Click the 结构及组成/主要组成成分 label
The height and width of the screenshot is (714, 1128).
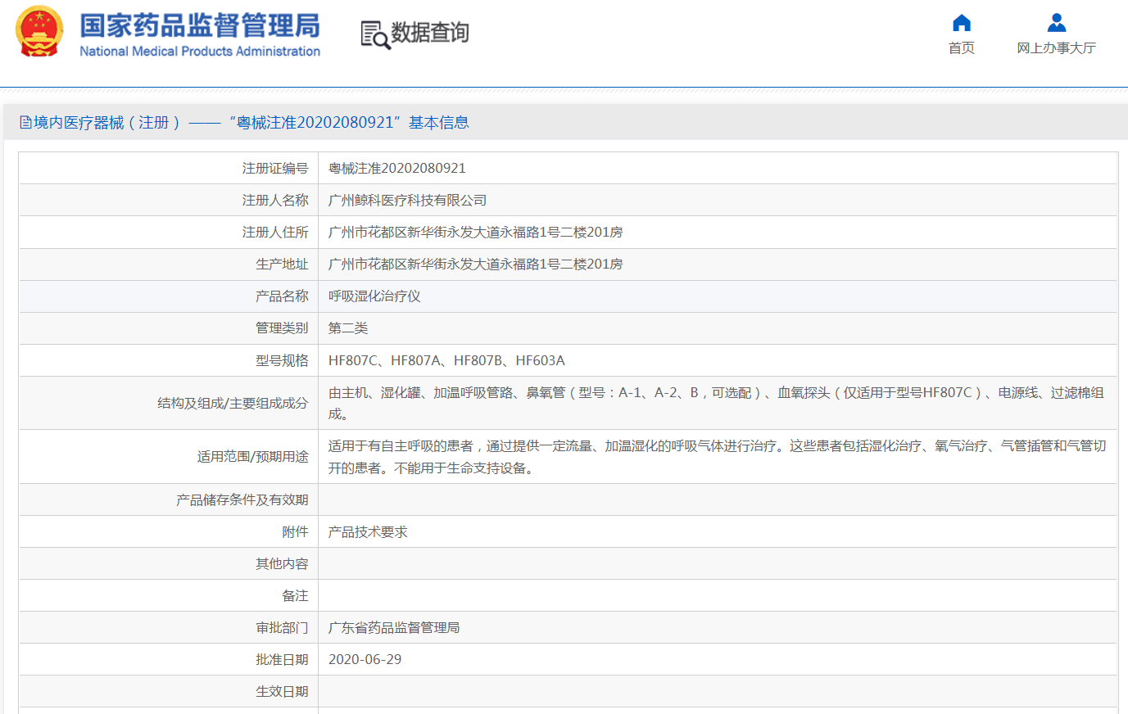pyautogui.click(x=233, y=404)
